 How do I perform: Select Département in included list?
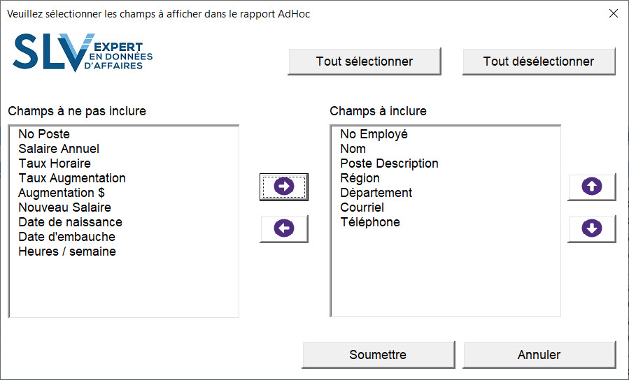pyautogui.click(x=376, y=193)
